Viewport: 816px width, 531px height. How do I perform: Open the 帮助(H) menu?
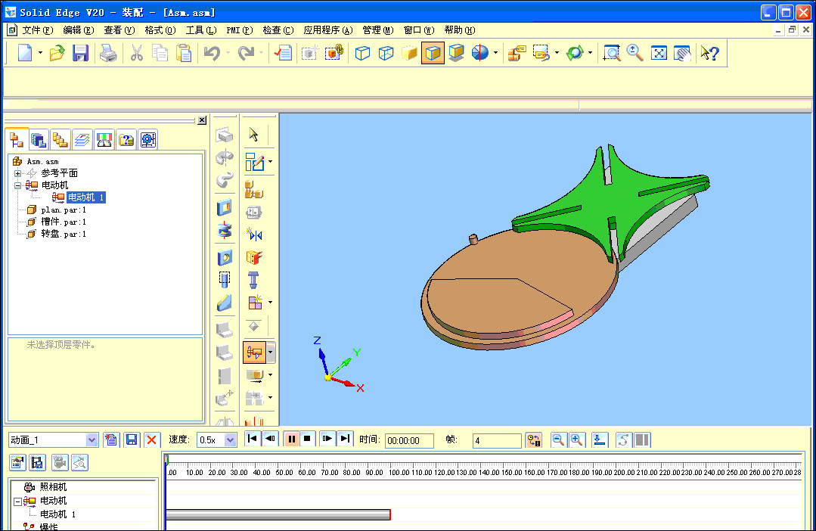point(460,30)
